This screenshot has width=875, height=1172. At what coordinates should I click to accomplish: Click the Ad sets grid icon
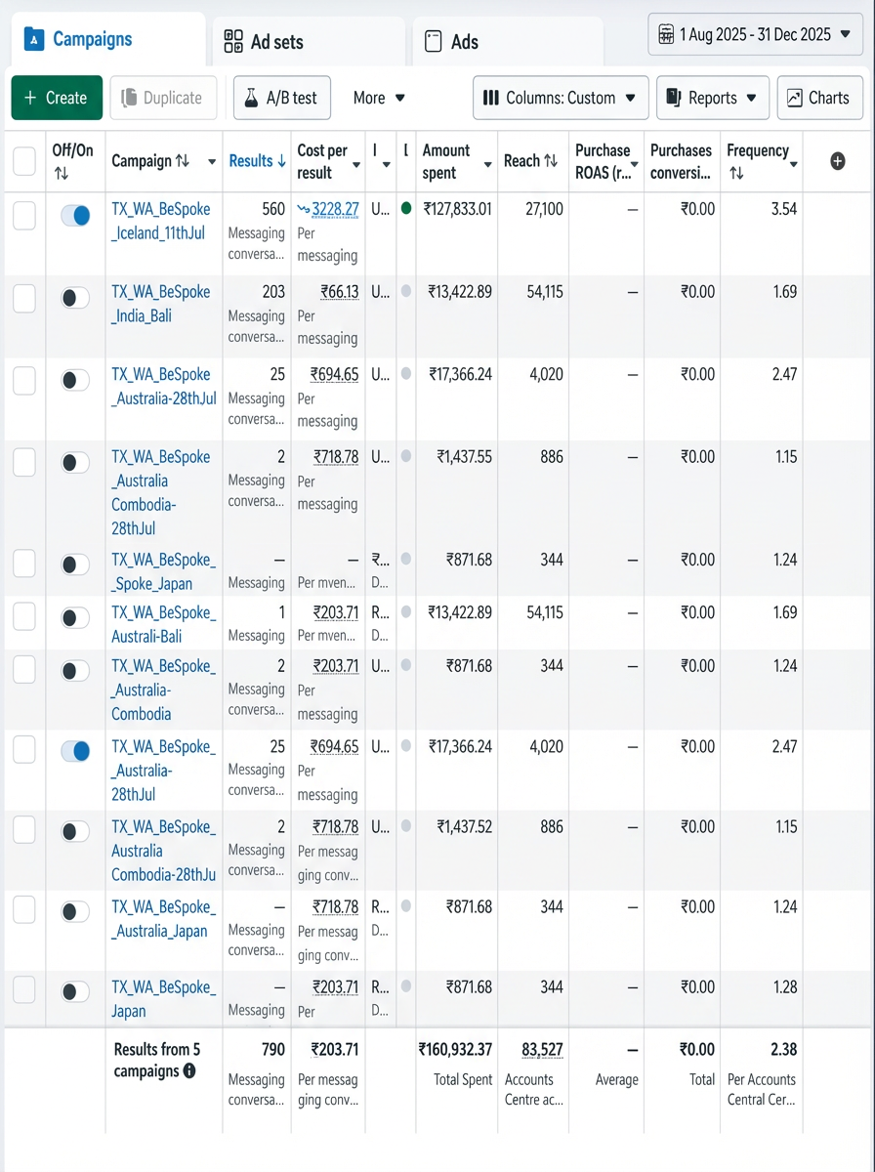tap(233, 41)
